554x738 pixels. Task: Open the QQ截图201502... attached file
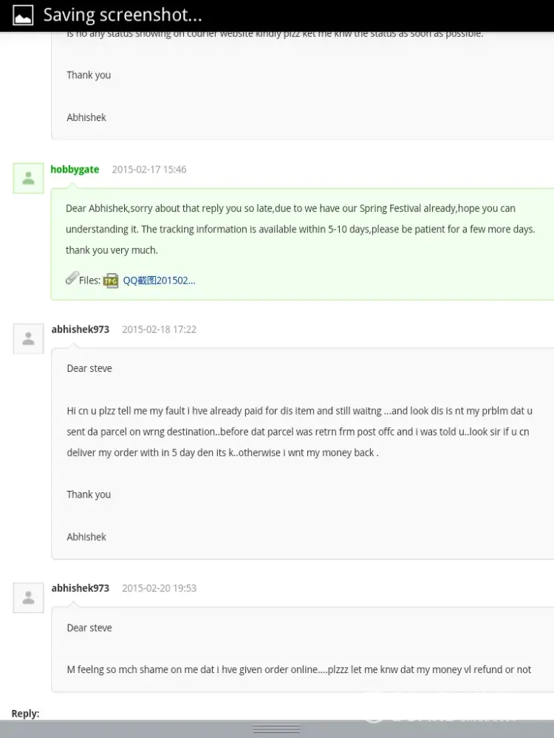(x=159, y=280)
